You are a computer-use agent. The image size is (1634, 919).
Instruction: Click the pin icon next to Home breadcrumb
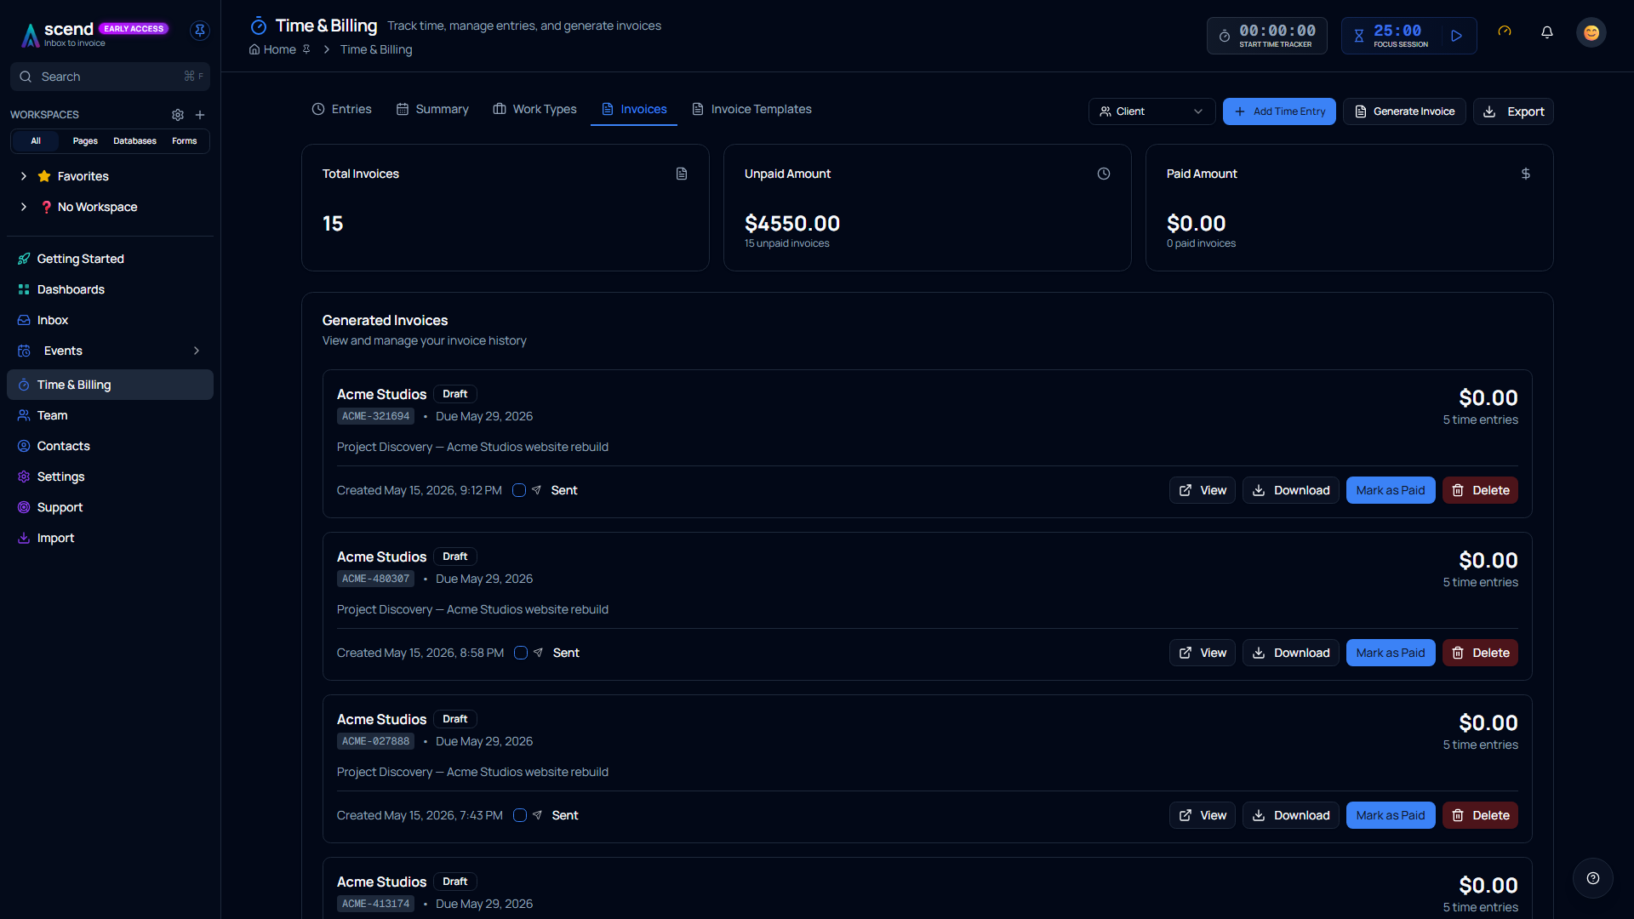pos(306,49)
